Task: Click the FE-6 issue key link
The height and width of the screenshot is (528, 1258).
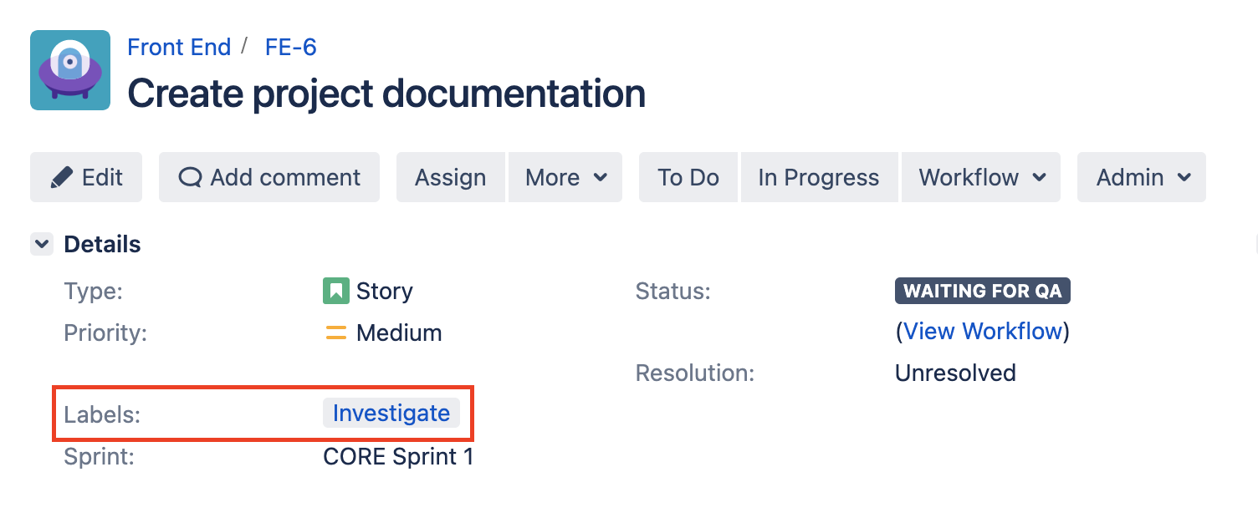Action: 290,47
